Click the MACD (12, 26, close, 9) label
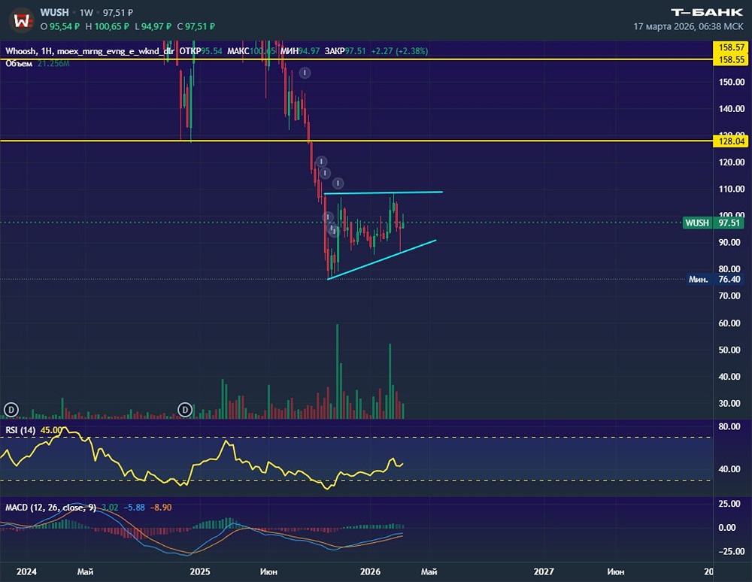The height and width of the screenshot is (582, 752). point(51,508)
